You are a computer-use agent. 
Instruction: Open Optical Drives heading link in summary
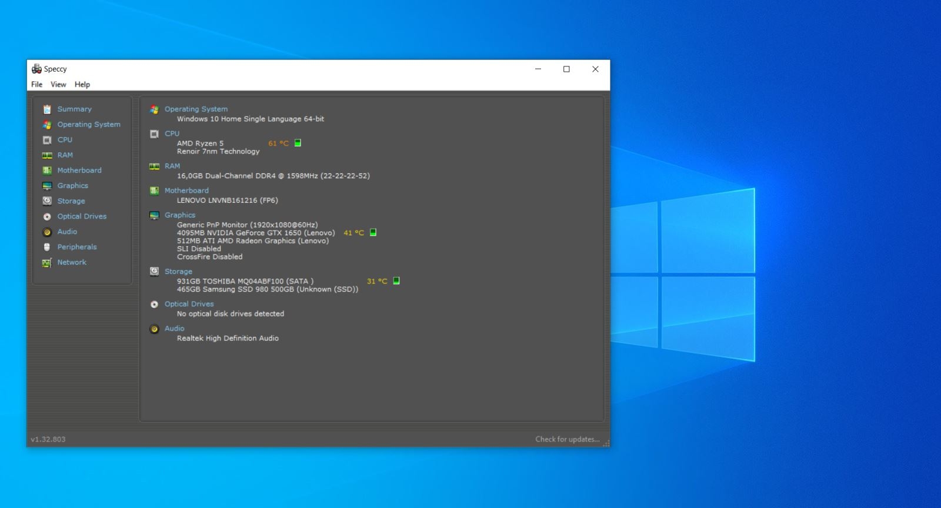tap(189, 304)
